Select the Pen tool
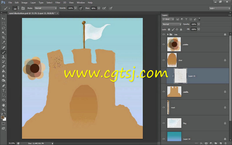This screenshot has width=232, height=145. [x=3, y=86]
